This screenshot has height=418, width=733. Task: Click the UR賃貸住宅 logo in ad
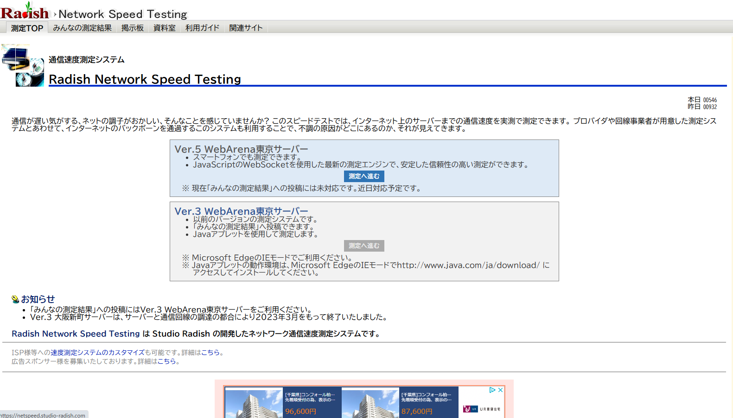(x=482, y=409)
